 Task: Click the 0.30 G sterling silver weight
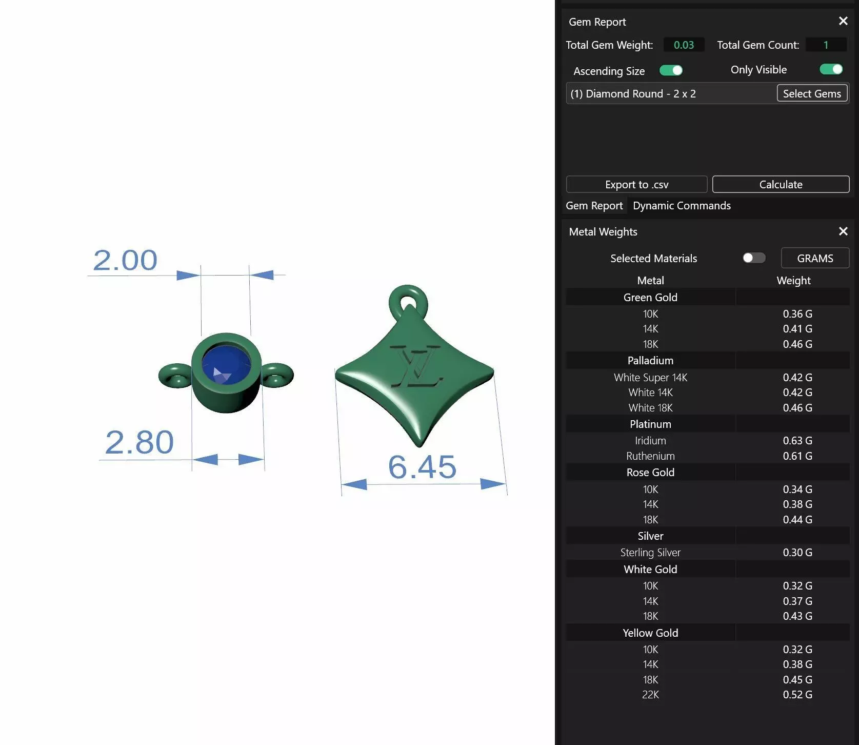coord(797,552)
